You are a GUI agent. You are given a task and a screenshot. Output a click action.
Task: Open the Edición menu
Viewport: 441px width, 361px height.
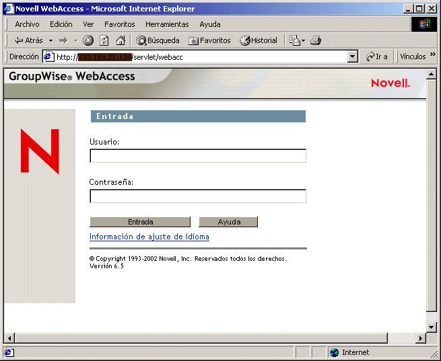[x=61, y=24]
